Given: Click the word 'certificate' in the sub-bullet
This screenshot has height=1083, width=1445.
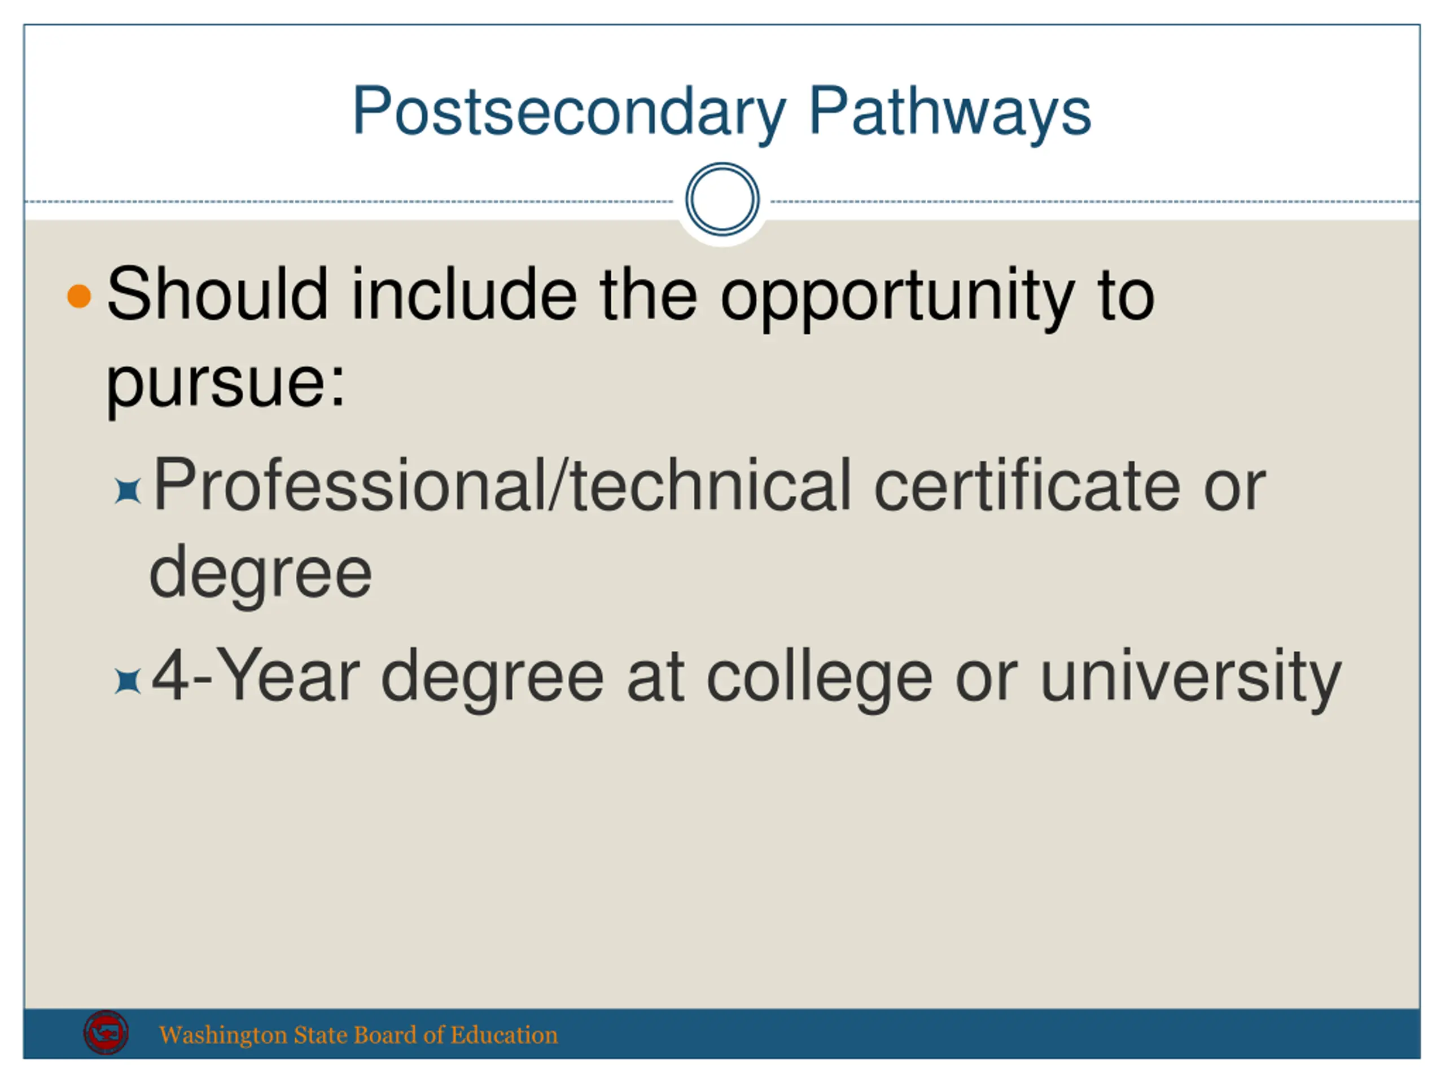Looking at the screenshot, I should click(x=1027, y=486).
